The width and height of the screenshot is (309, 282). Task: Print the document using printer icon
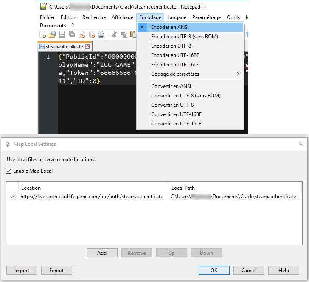pyautogui.click(x=101, y=34)
